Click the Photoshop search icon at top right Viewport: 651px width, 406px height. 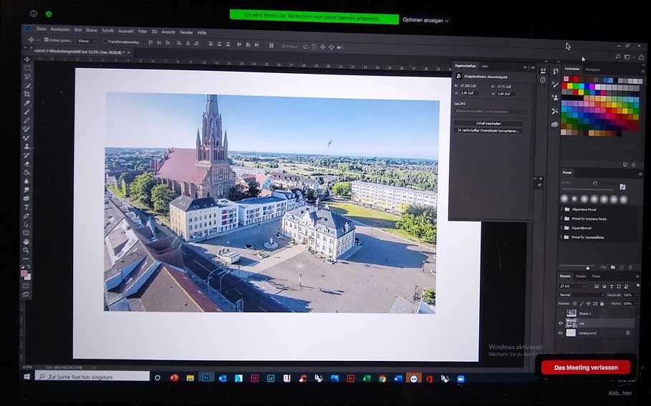click(x=617, y=57)
